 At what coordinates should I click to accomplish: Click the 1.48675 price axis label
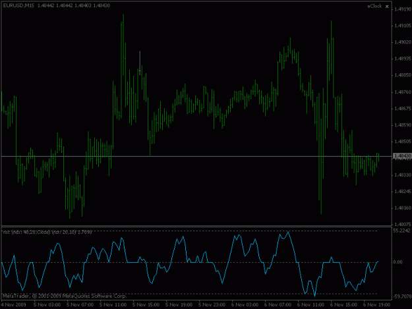pos(403,109)
